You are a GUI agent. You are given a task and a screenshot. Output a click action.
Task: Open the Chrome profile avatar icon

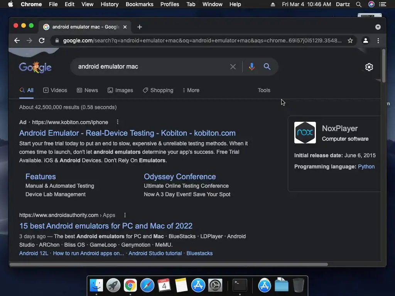click(x=366, y=40)
